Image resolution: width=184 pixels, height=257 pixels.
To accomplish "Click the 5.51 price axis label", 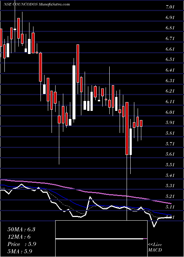I will (170, 165).
